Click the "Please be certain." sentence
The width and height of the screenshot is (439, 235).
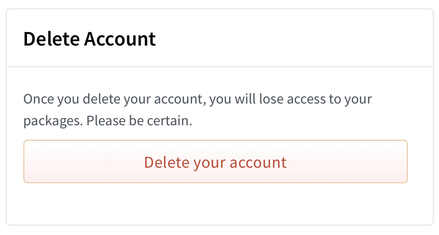point(139,122)
